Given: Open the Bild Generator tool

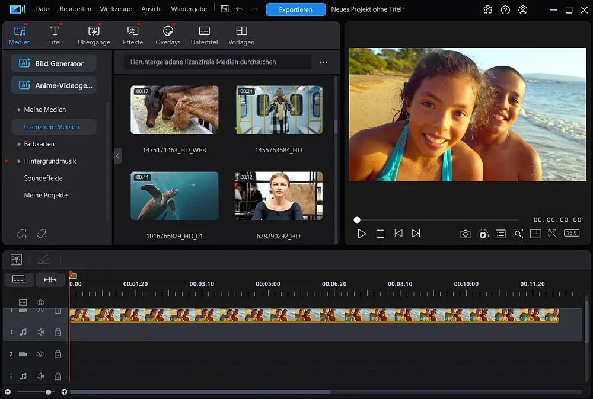Looking at the screenshot, I should click(53, 63).
